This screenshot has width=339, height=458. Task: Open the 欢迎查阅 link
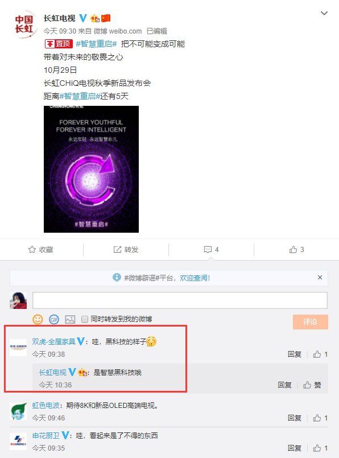[195, 278]
